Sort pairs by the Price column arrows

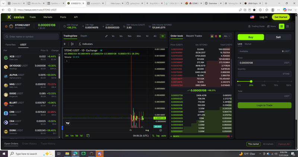click(x=47, y=51)
